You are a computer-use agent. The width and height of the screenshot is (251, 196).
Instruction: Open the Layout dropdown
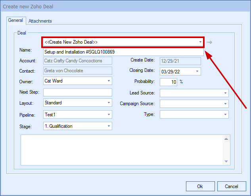point(109,103)
